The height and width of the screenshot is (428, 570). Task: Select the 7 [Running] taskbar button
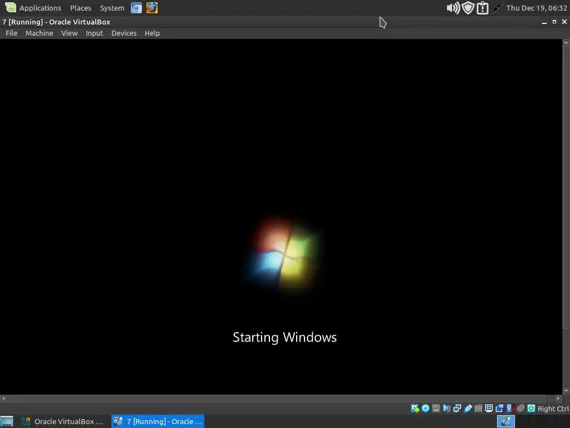pos(158,421)
